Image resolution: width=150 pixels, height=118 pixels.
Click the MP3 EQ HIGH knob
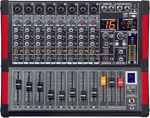(121, 52)
